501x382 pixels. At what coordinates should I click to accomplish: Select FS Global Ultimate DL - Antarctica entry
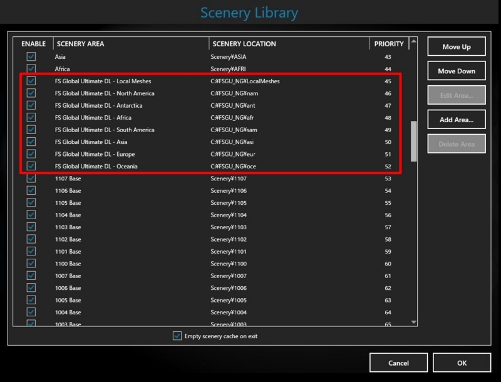98,105
